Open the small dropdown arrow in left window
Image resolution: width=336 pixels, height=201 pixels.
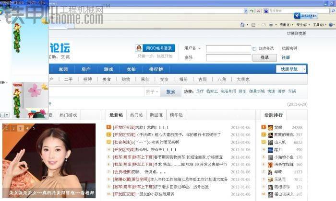click(x=7, y=115)
